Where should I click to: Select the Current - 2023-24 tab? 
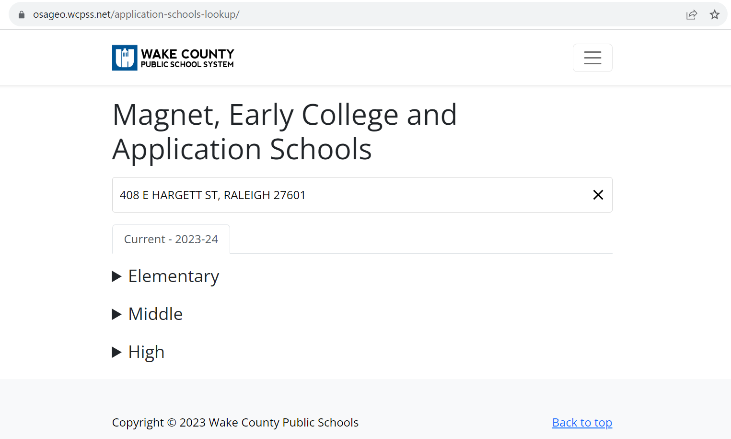[171, 239]
